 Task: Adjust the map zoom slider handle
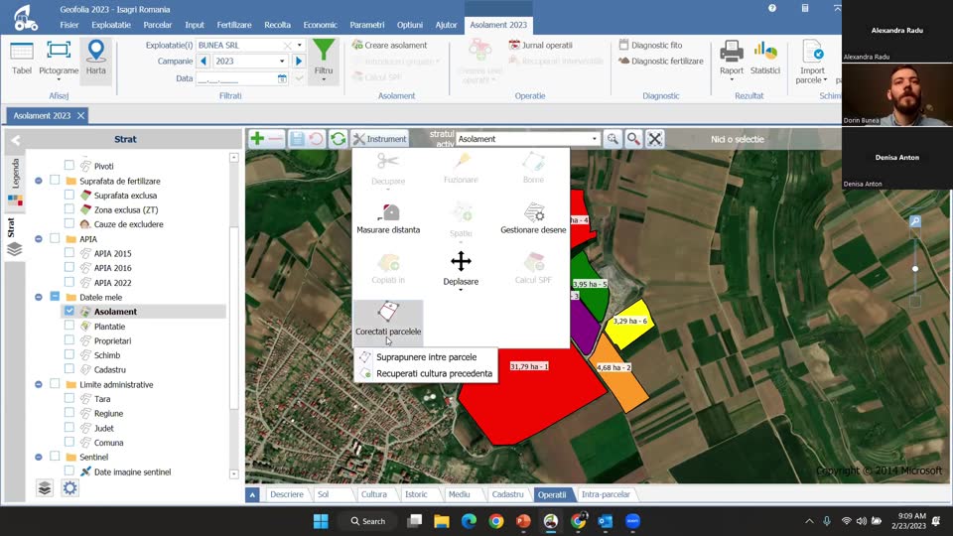click(x=915, y=269)
